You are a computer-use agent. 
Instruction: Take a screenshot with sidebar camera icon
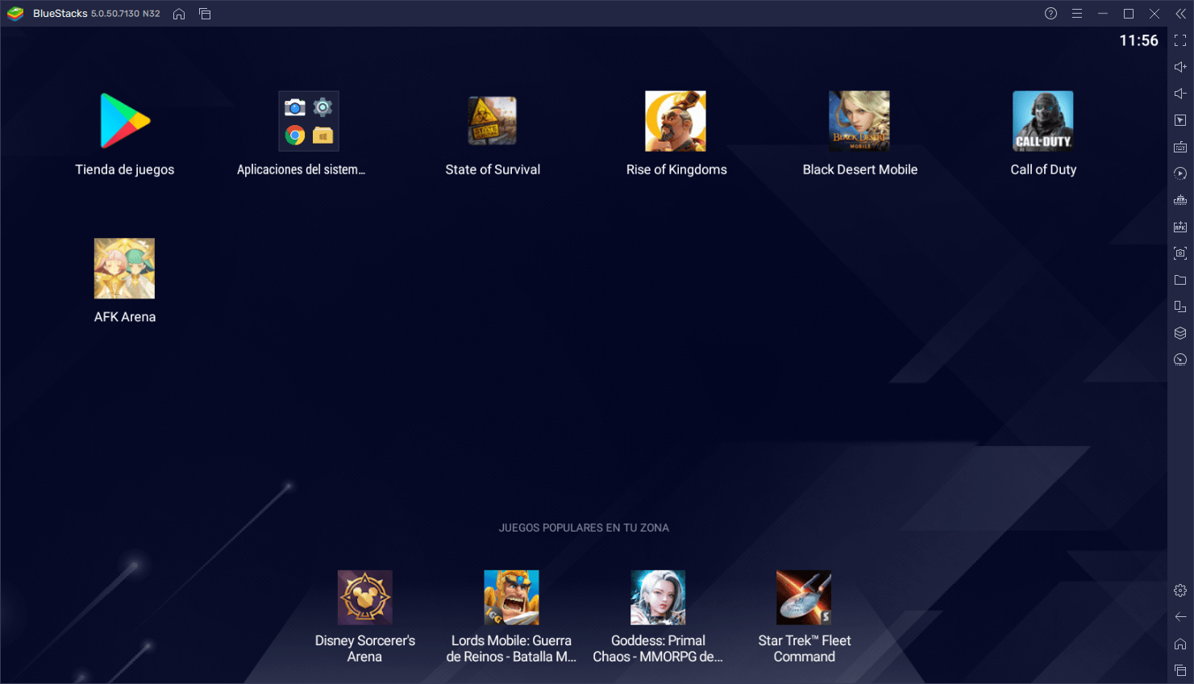(x=1180, y=253)
